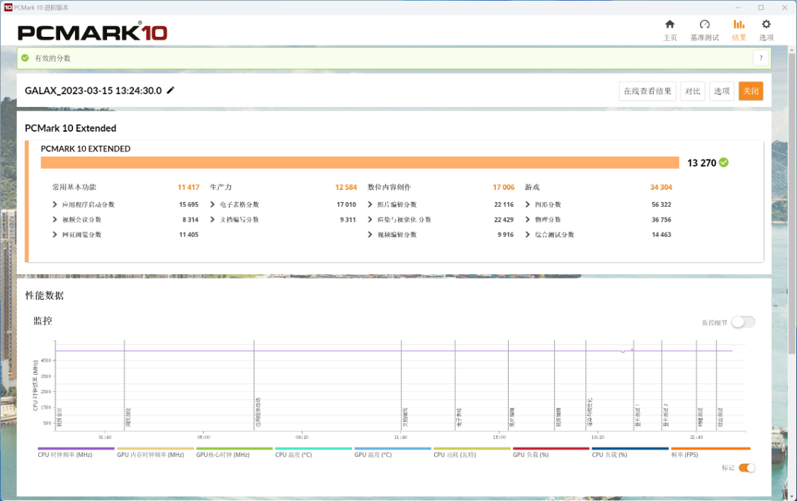Click the 在线查看结果 button
Viewport: 797px width, 501px height.
click(x=648, y=91)
